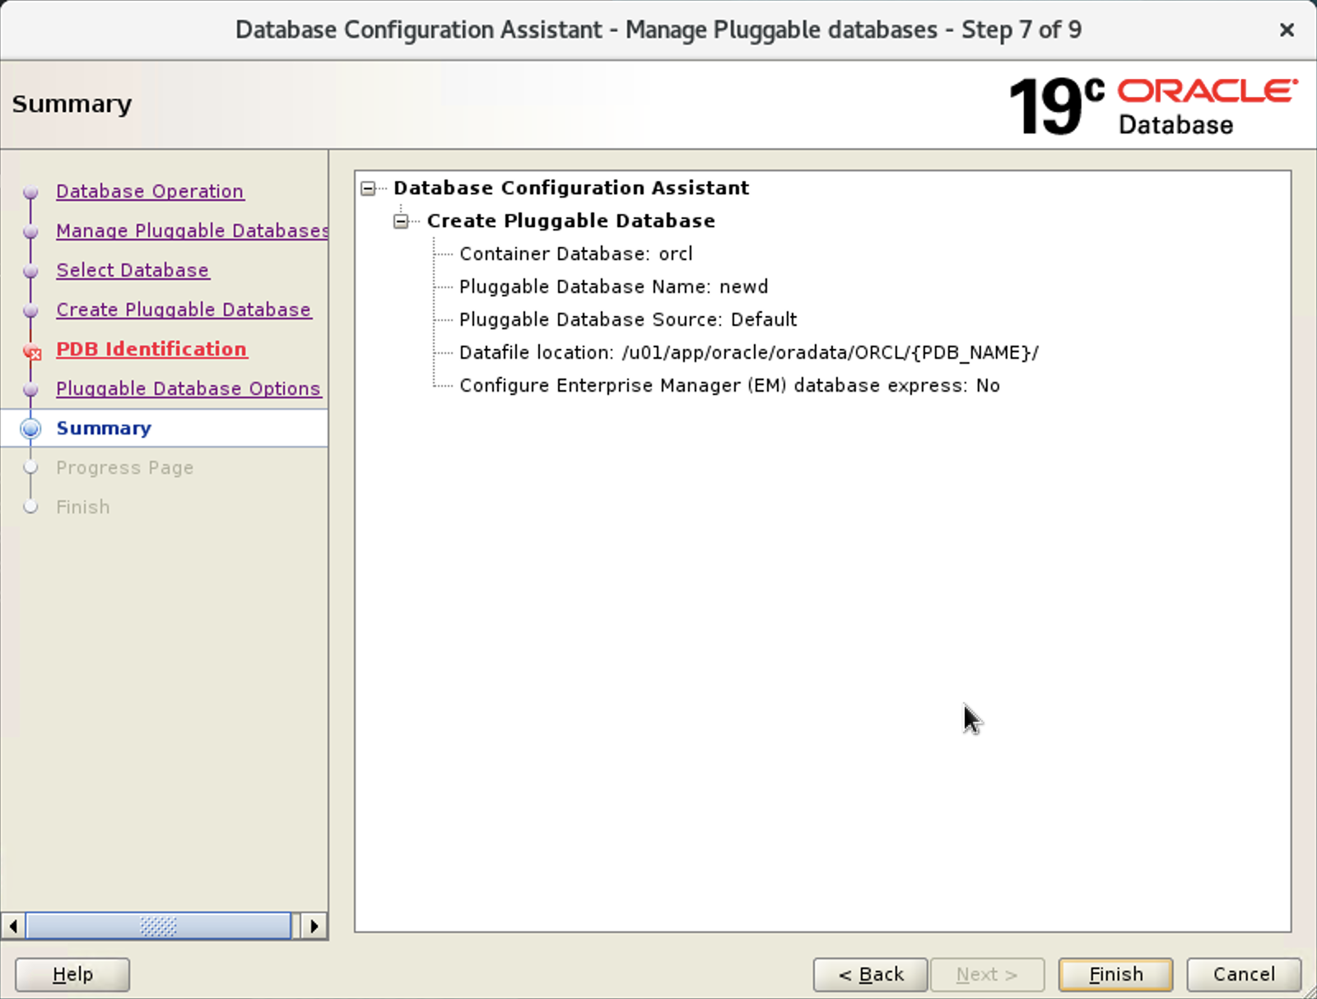Screen dimensions: 1317x999
Task: Select the Summary step in sidebar
Action: (104, 428)
